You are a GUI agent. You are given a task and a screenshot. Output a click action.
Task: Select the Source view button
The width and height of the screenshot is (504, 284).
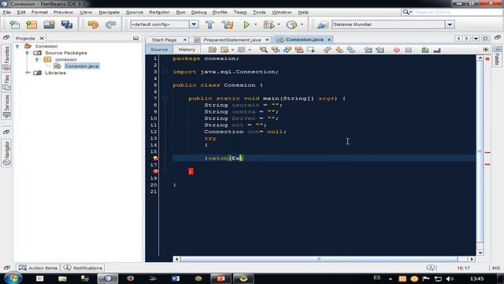tap(159, 50)
